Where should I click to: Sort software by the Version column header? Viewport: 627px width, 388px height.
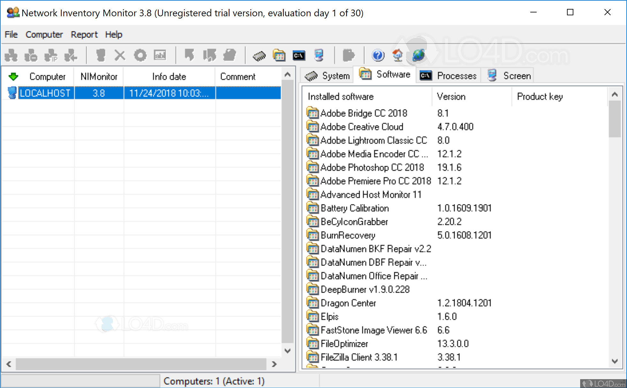click(451, 96)
